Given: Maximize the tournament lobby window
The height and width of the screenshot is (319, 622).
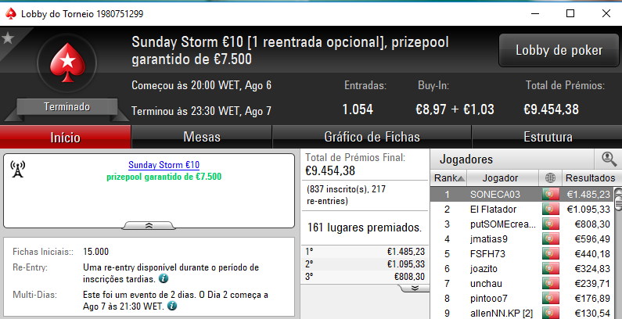Looking at the screenshot, I should (x=570, y=13).
